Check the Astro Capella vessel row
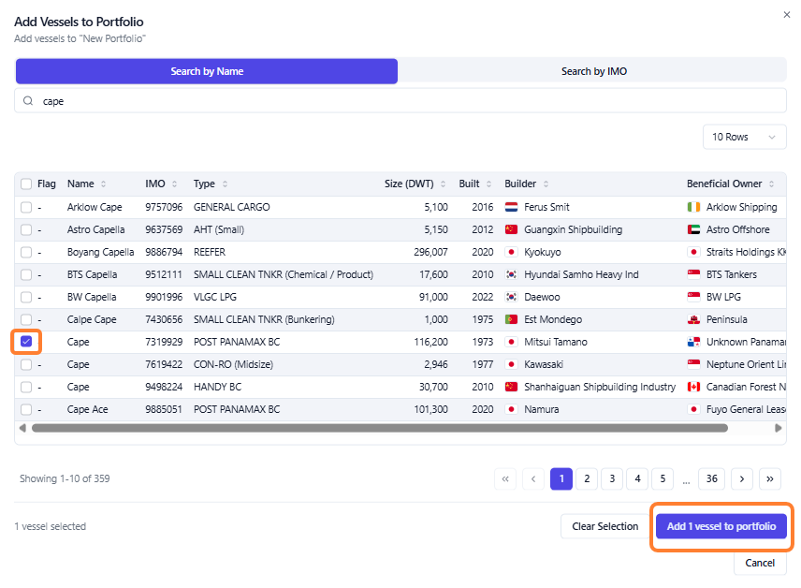The image size is (801, 588). pyautogui.click(x=26, y=230)
